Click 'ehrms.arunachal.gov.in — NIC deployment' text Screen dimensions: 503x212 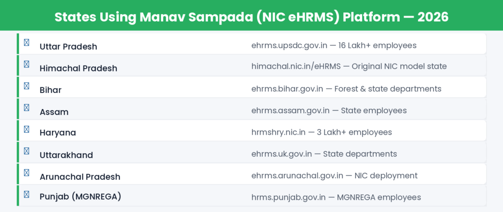click(x=335, y=176)
